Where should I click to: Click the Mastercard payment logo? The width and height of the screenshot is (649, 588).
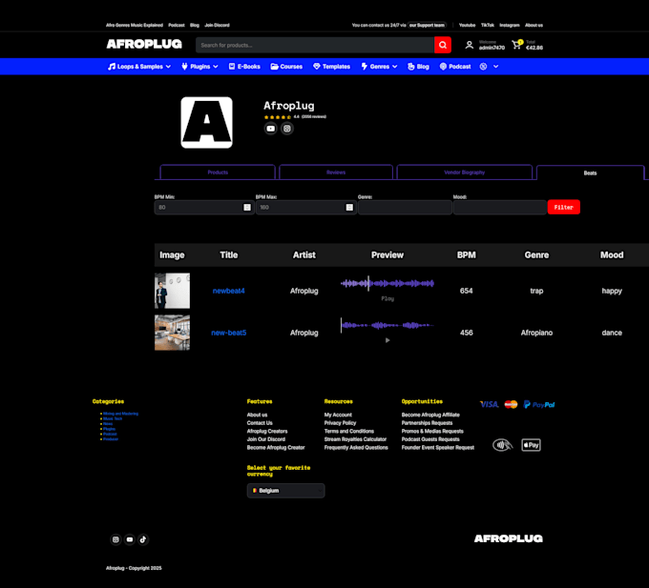pos(512,404)
